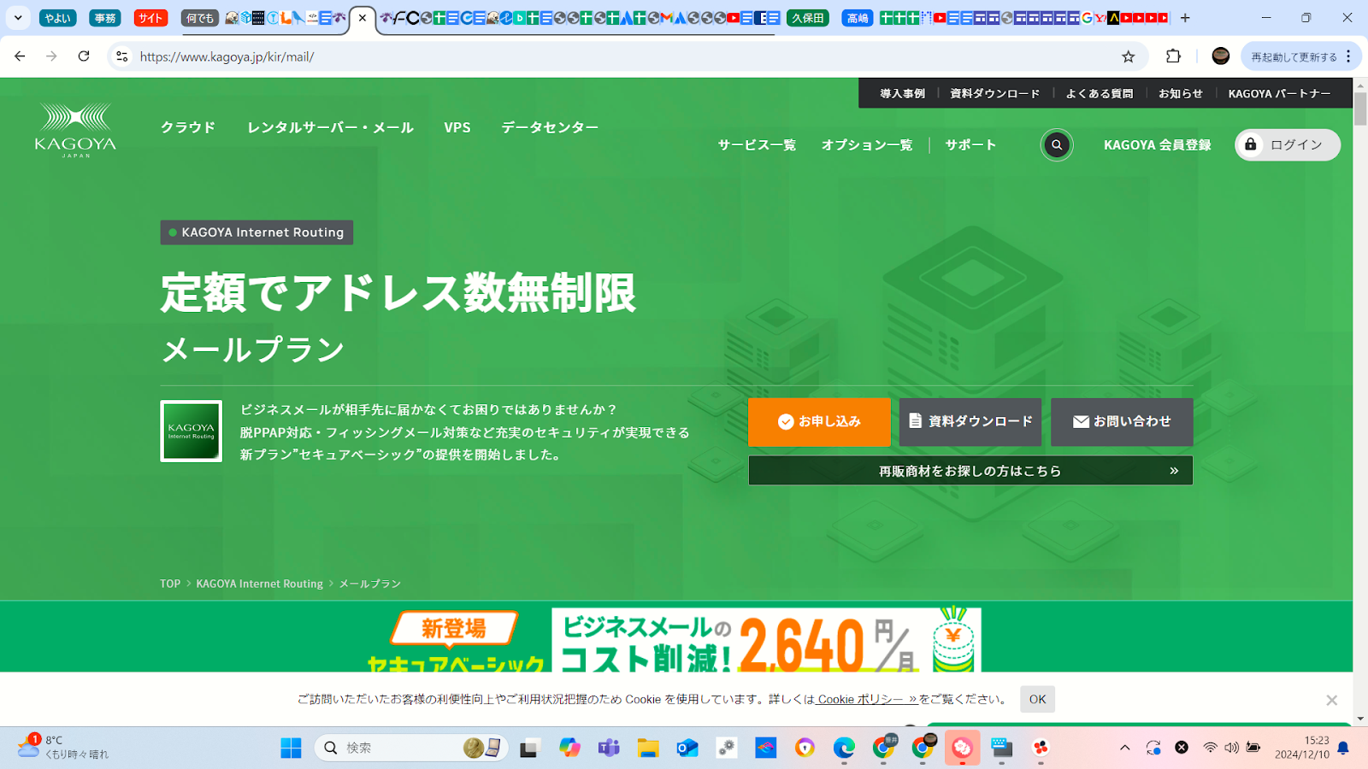Open the Wi-Fi network tray icon
1368x769 pixels.
click(1210, 748)
